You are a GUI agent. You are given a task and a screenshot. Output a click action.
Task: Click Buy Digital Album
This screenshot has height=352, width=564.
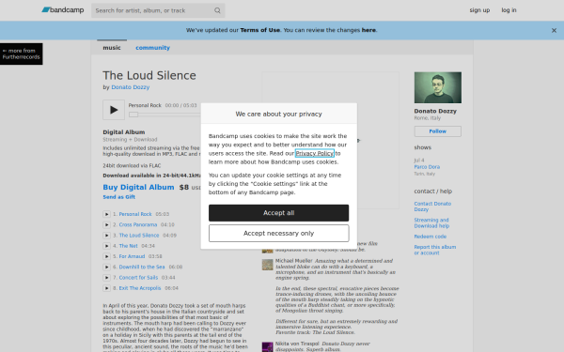(x=138, y=187)
